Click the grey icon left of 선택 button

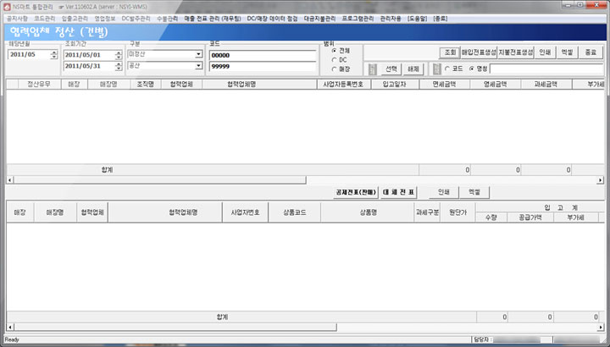click(372, 69)
